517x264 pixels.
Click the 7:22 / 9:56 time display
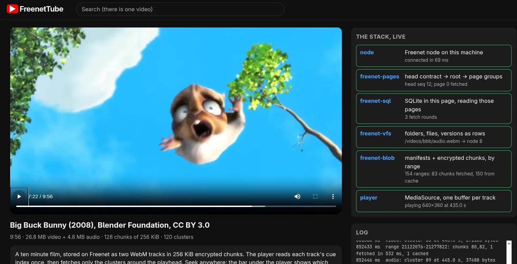point(40,196)
